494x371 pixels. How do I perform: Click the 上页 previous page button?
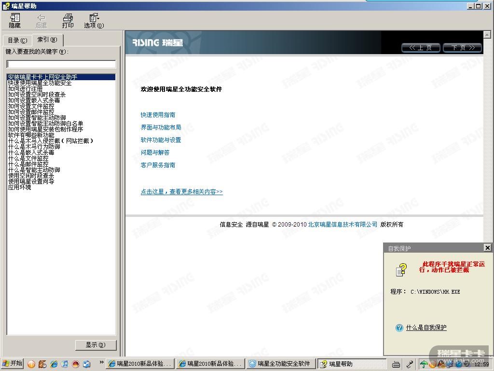[421, 48]
